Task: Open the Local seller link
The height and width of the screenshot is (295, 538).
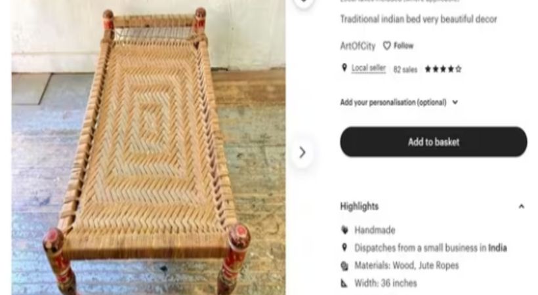Action: (x=369, y=68)
